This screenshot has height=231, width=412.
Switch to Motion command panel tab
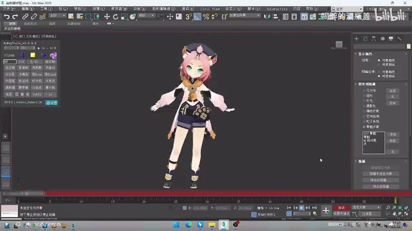(382, 38)
